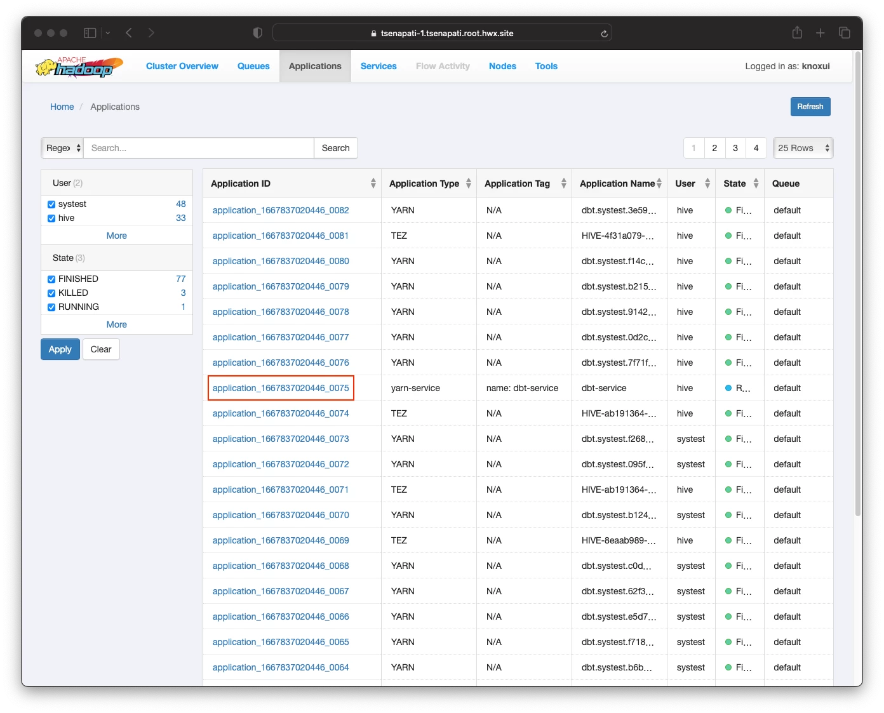Sort by User column arrows
Viewport: 884px width, 713px height.
(x=707, y=183)
